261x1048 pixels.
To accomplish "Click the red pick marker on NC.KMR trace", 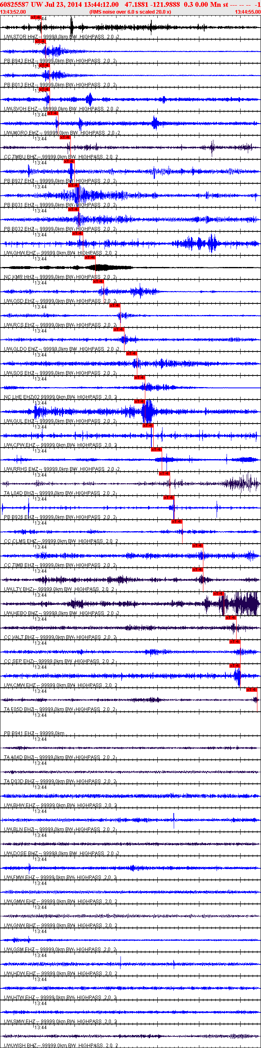I will tap(90, 257).
